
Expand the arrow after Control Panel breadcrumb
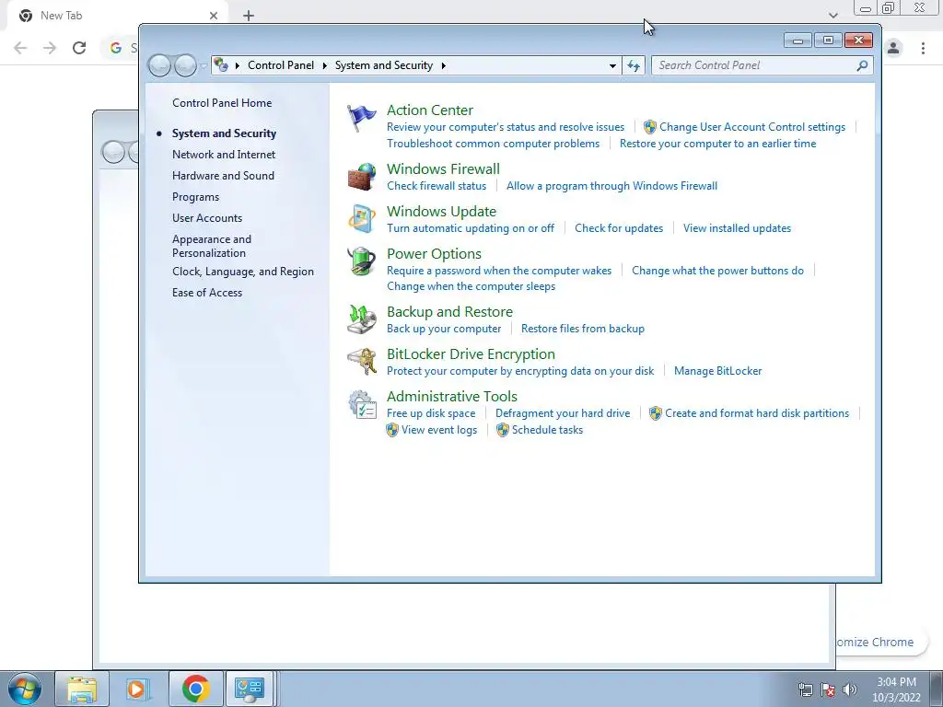(x=325, y=65)
